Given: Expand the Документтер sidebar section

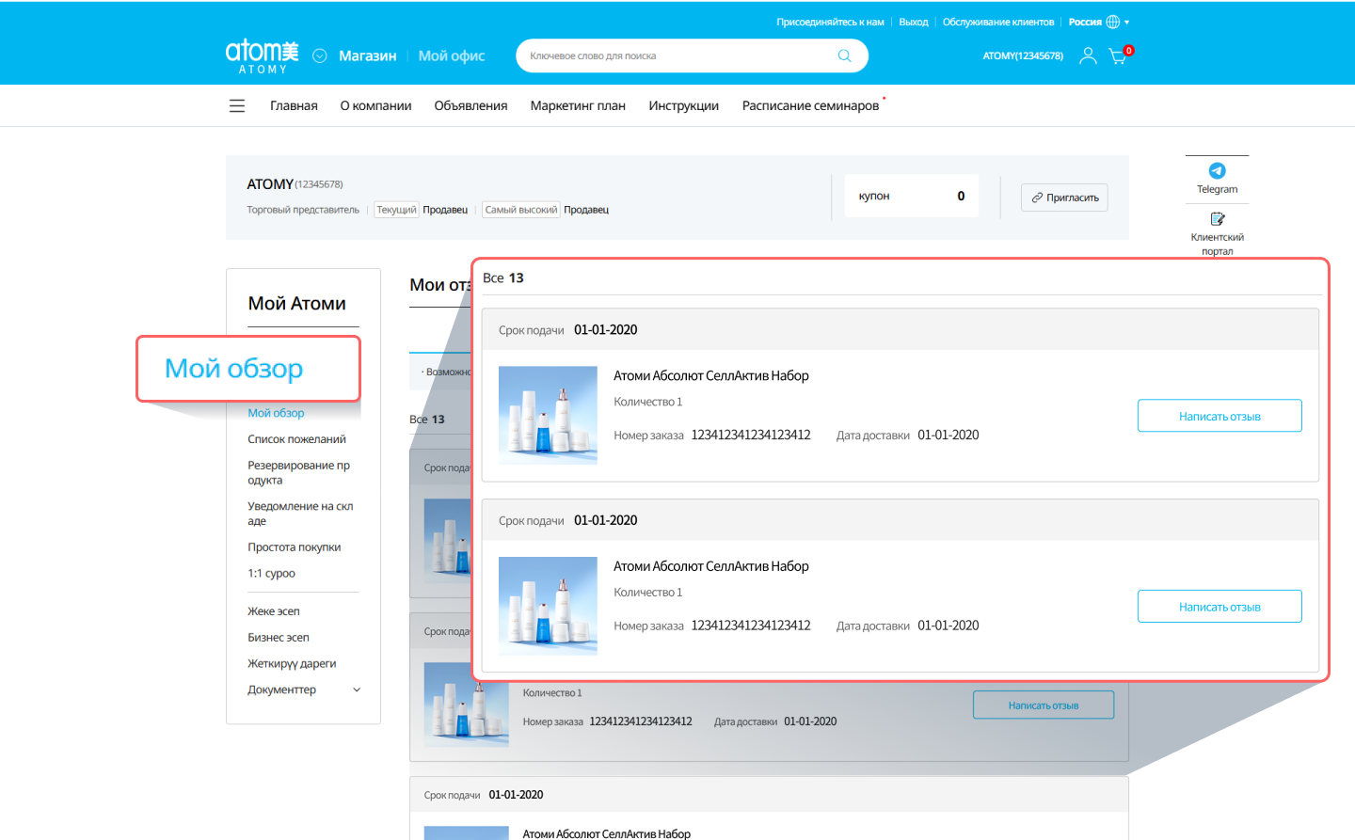Looking at the screenshot, I should pos(303,689).
